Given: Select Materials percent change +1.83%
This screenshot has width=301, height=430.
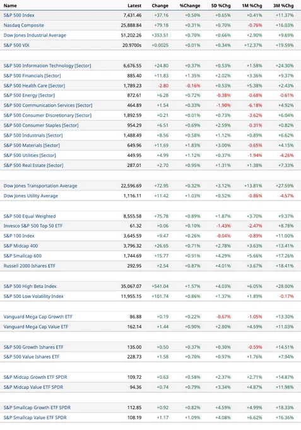Looking at the screenshot, I should tap(192, 145).
